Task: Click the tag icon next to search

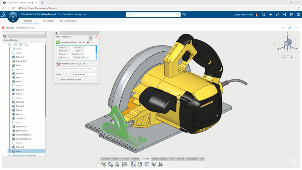Action: point(184,14)
